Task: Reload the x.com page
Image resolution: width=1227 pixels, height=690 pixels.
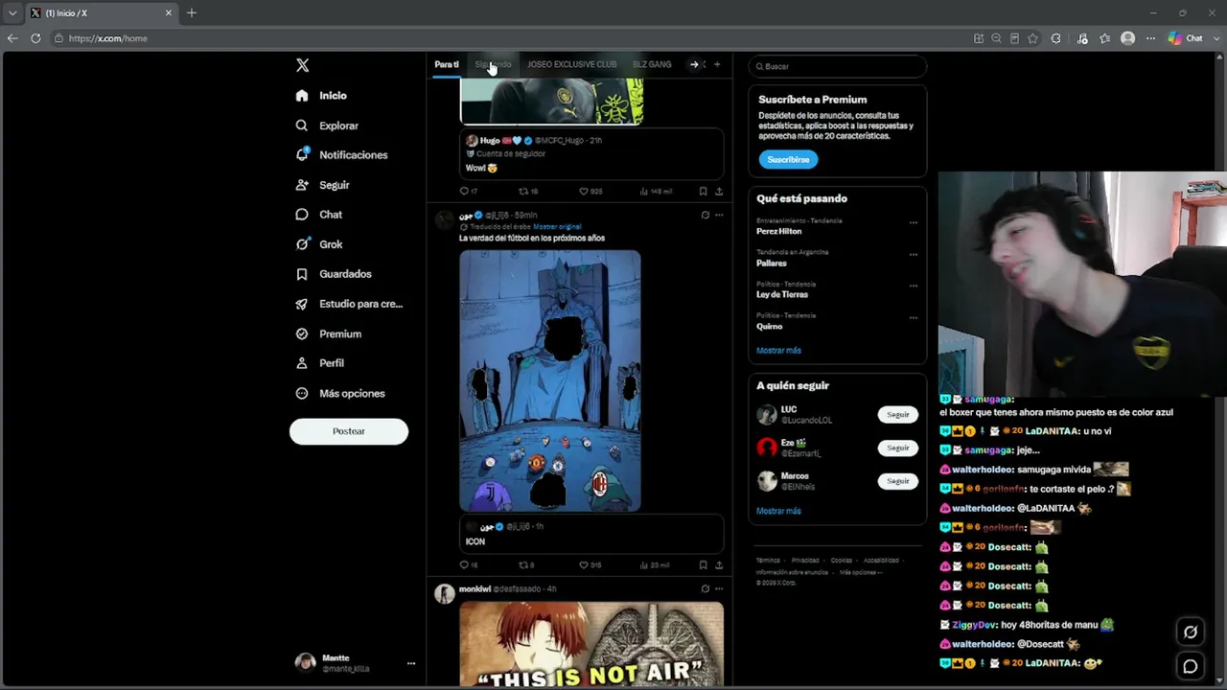Action: [35, 38]
